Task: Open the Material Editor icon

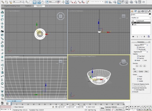Action: point(131,2)
